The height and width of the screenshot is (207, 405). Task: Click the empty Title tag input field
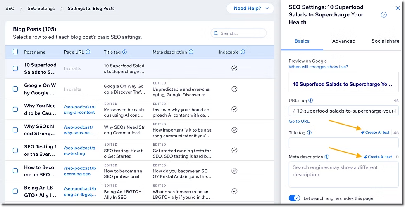343,143
